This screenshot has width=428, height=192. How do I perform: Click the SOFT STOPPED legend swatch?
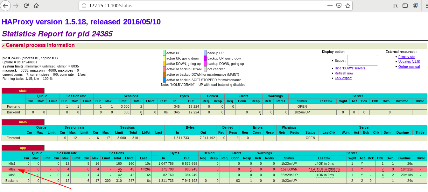[x=165, y=80]
